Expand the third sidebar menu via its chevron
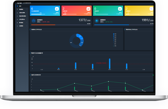 click(x=27, y=13)
